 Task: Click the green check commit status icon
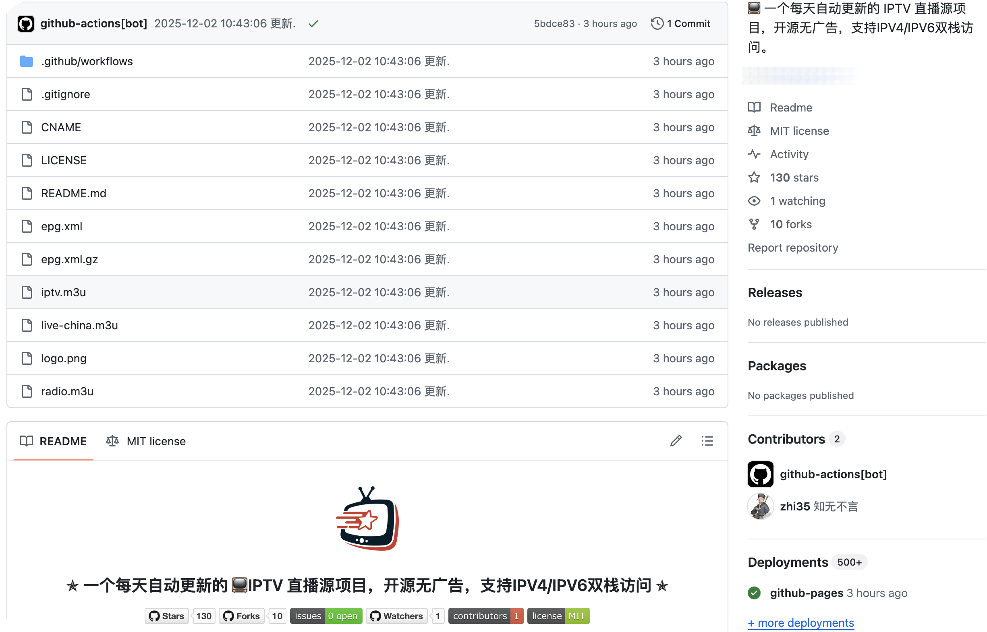click(x=313, y=23)
